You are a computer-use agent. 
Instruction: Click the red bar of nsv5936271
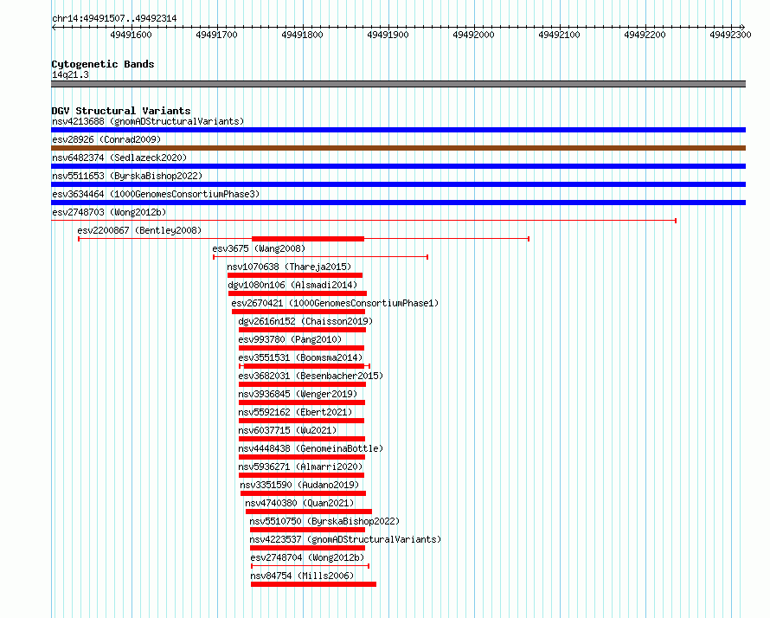tap(302, 475)
